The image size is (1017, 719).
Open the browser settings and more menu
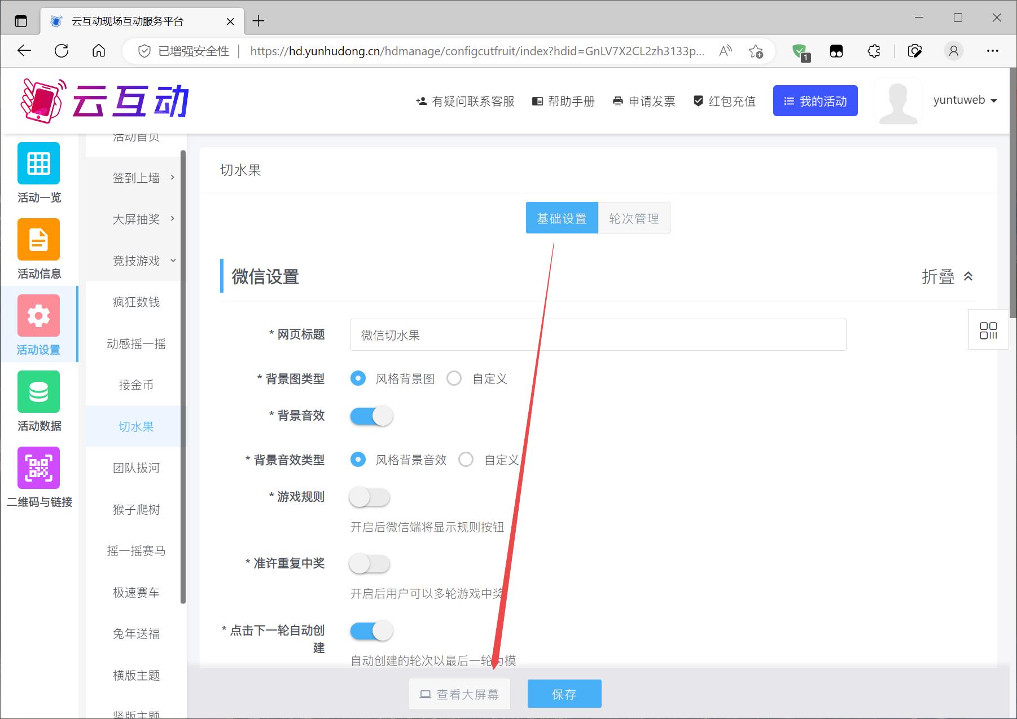993,51
